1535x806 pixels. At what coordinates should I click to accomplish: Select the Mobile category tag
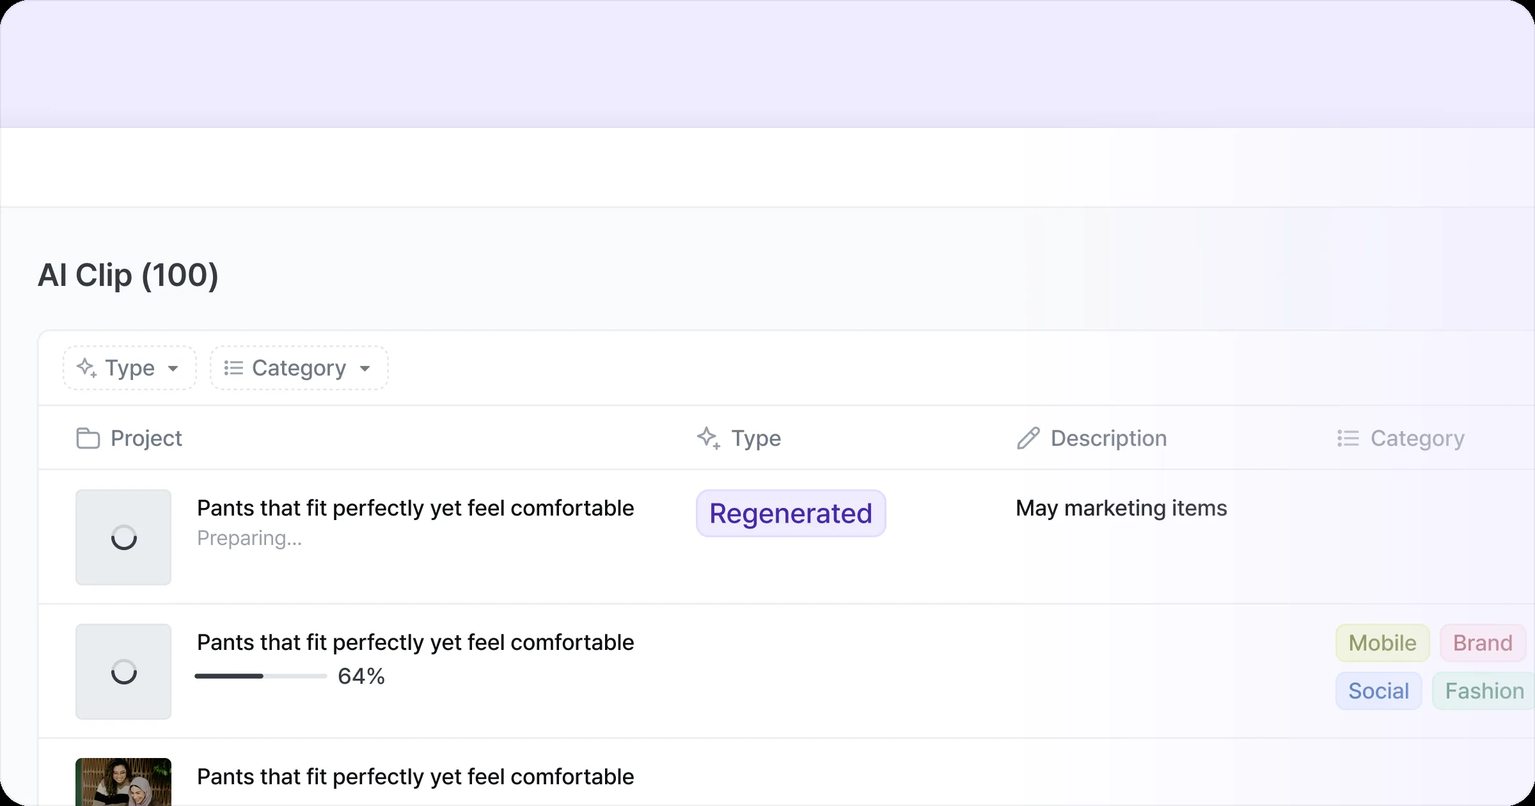click(1382, 643)
